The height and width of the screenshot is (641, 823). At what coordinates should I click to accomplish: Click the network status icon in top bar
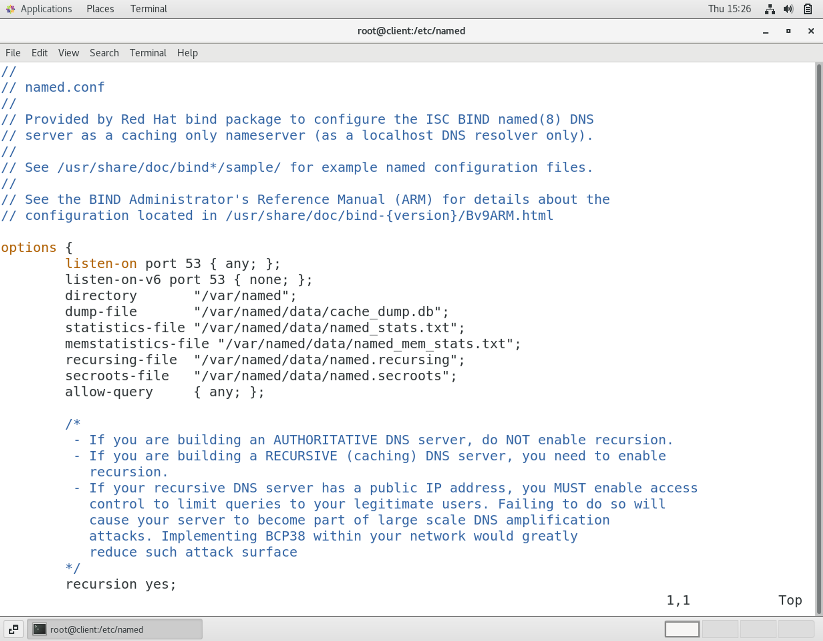click(770, 9)
